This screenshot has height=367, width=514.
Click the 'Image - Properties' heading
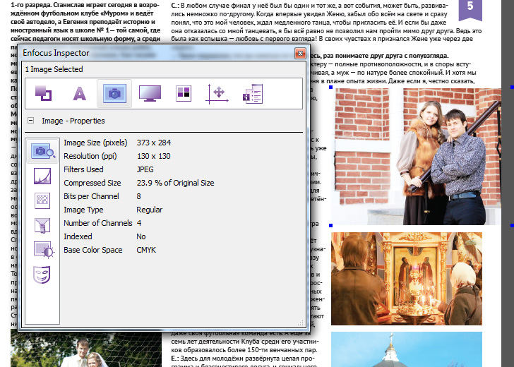click(73, 121)
